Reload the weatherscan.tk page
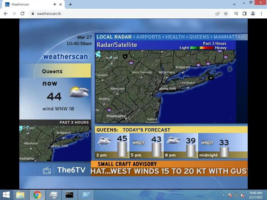Image resolution: width=267 pixels, height=200 pixels. pos(22,14)
